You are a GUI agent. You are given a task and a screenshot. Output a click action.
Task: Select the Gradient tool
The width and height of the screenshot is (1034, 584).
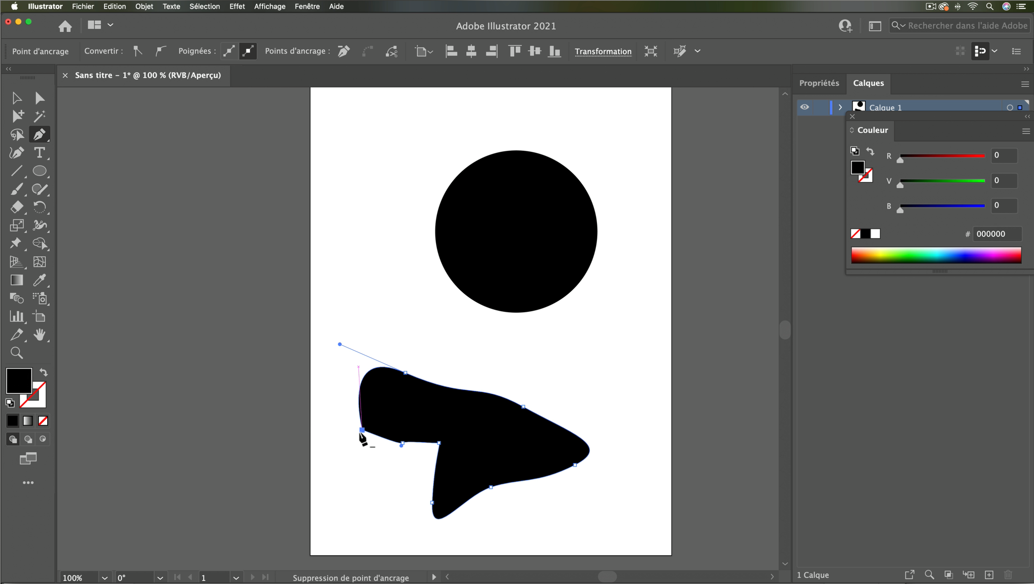click(16, 280)
